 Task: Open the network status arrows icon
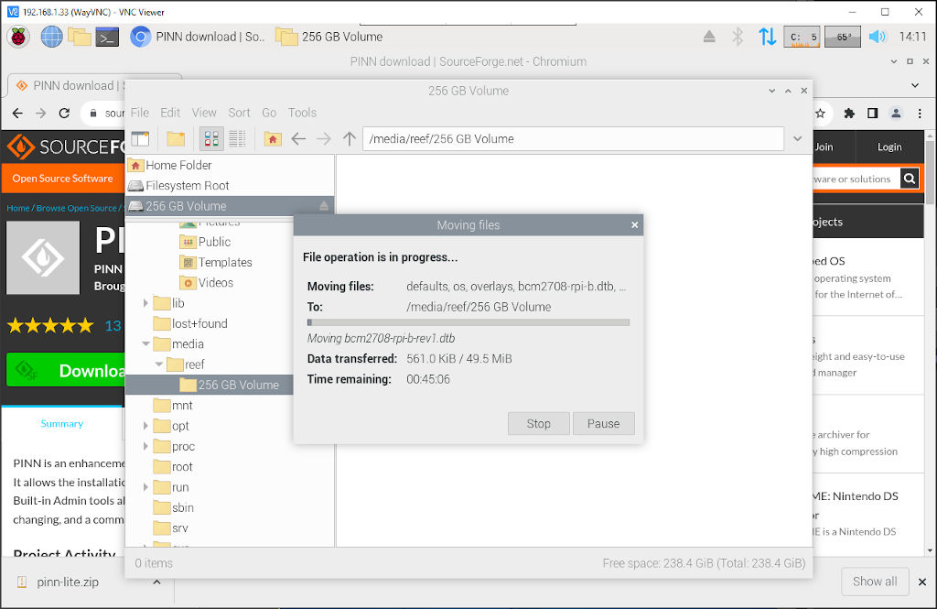(768, 37)
